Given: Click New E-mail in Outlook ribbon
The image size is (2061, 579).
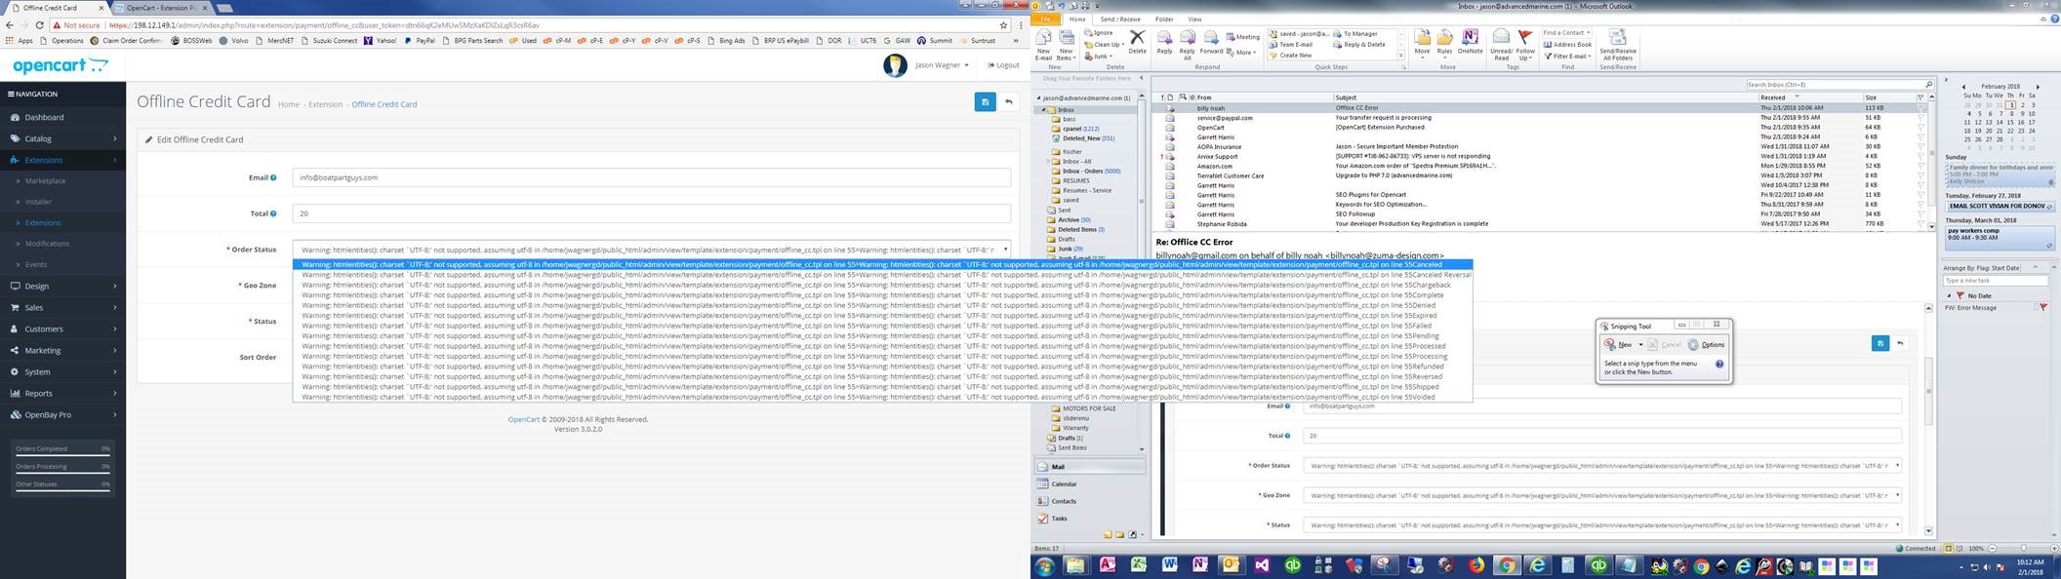Looking at the screenshot, I should pyautogui.click(x=1043, y=44).
